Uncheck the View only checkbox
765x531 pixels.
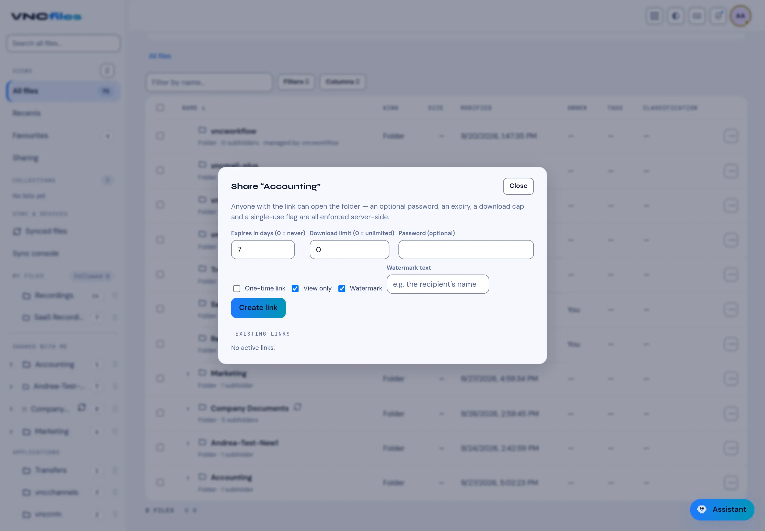point(295,288)
